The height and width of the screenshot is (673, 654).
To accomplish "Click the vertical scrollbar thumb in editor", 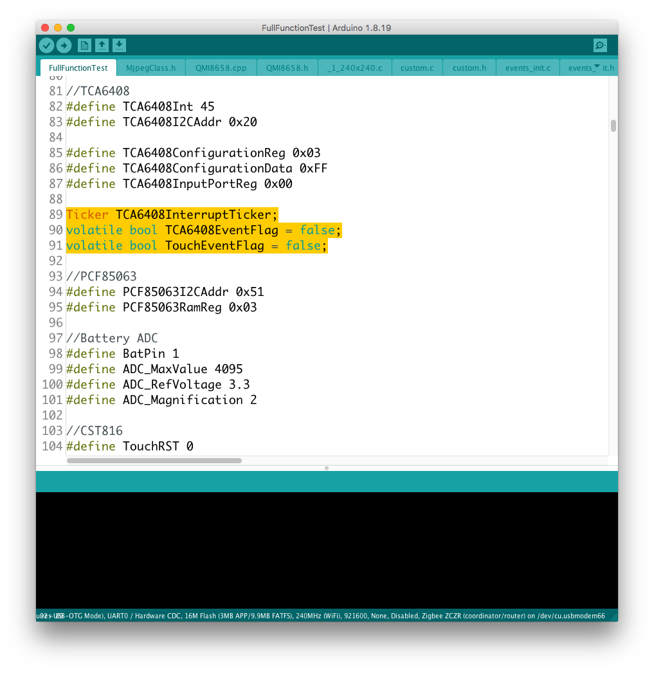I will 613,125.
